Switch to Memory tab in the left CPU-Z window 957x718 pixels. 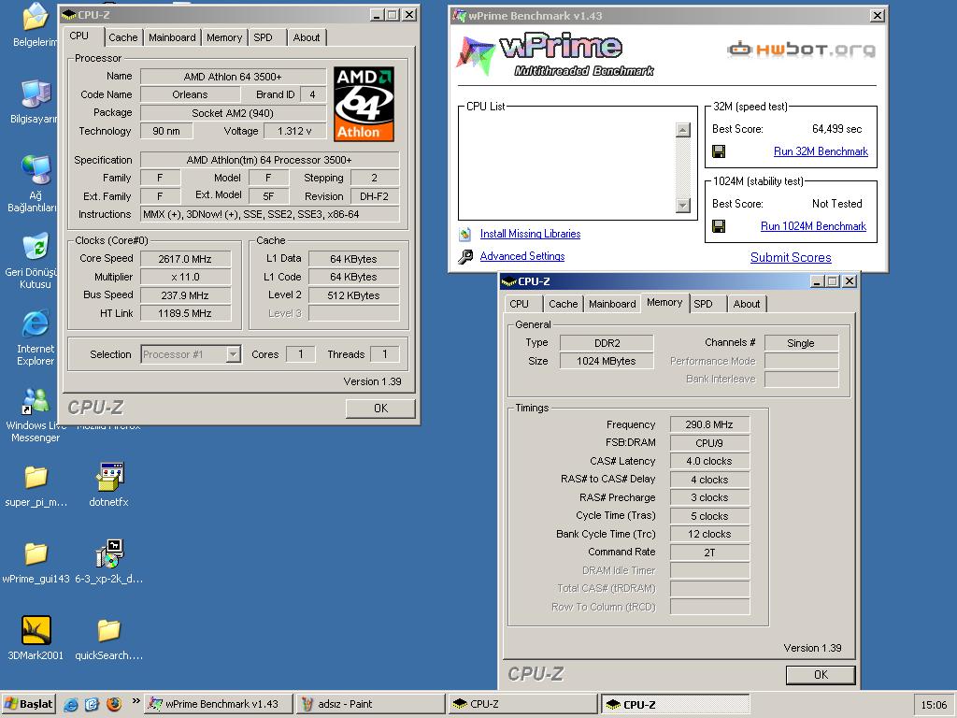coord(224,37)
